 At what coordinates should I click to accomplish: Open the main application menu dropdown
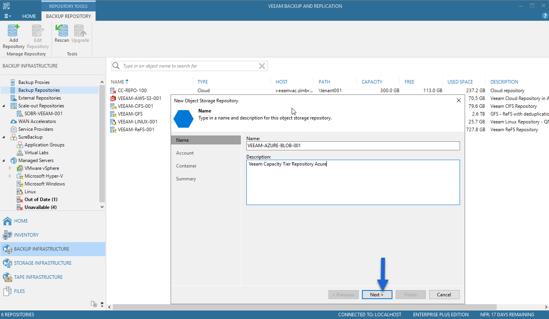point(7,16)
